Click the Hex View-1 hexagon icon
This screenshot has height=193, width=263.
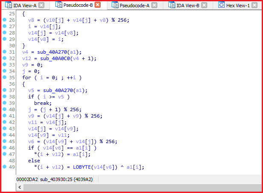coord(221,5)
